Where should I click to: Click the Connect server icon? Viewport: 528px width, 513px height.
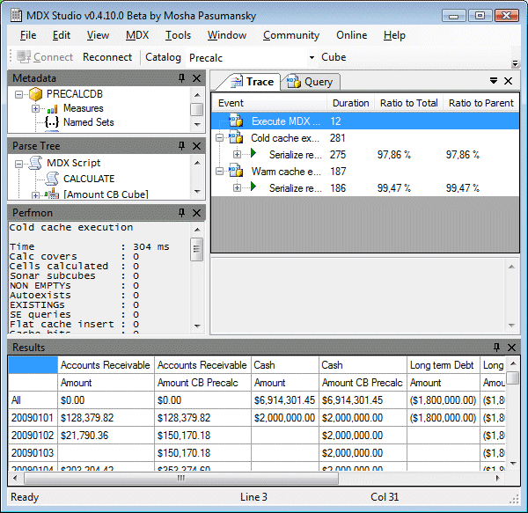(x=24, y=57)
